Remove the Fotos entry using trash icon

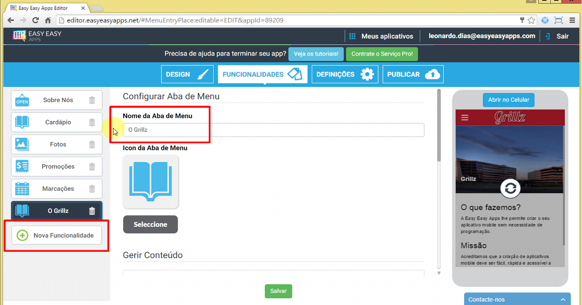[92, 144]
